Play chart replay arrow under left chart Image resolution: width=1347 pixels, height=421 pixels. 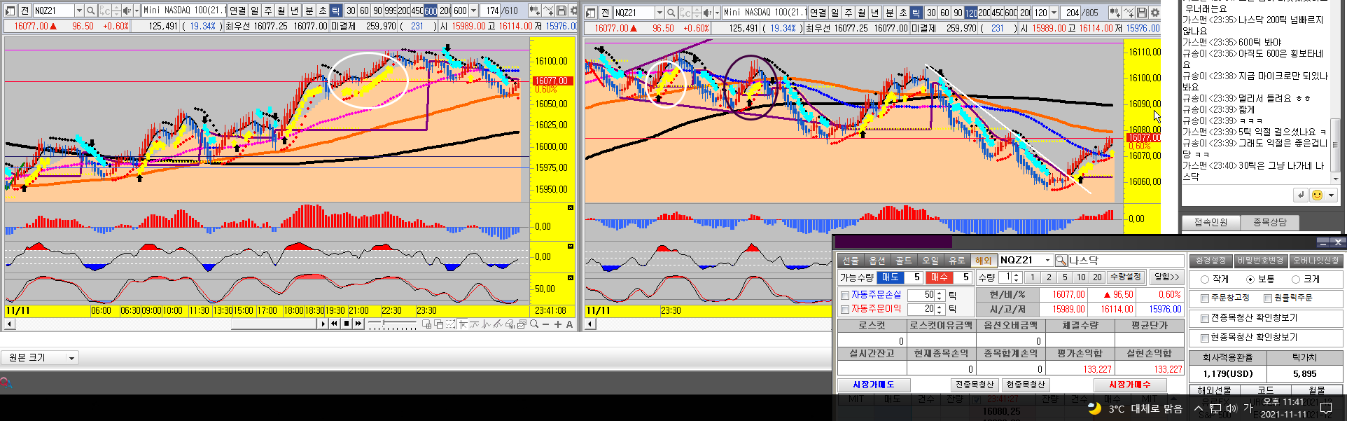click(x=323, y=324)
